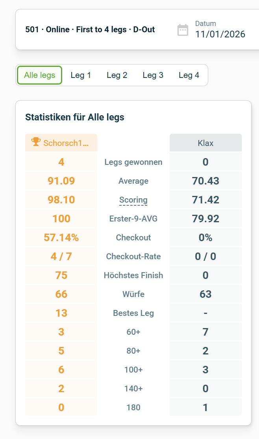View Leg 4 statistics
This screenshot has width=259, height=439.
pos(189,75)
